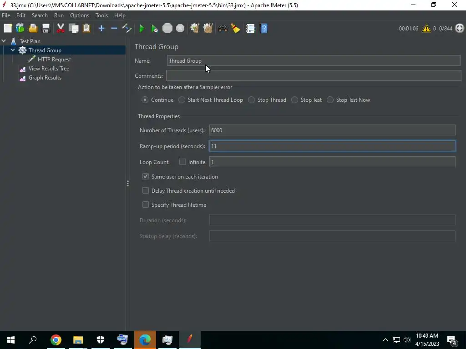Open the Run menu
Image resolution: width=466 pixels, height=349 pixels.
pos(59,15)
